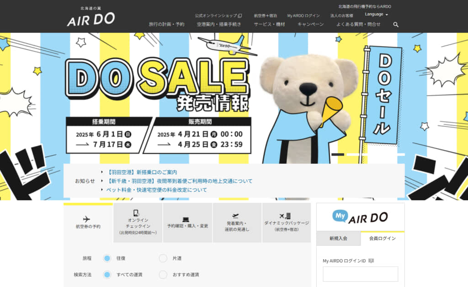This screenshot has height=287, width=468.
Task: Switch to the 会員ログイン tab
Action: pyautogui.click(x=383, y=239)
